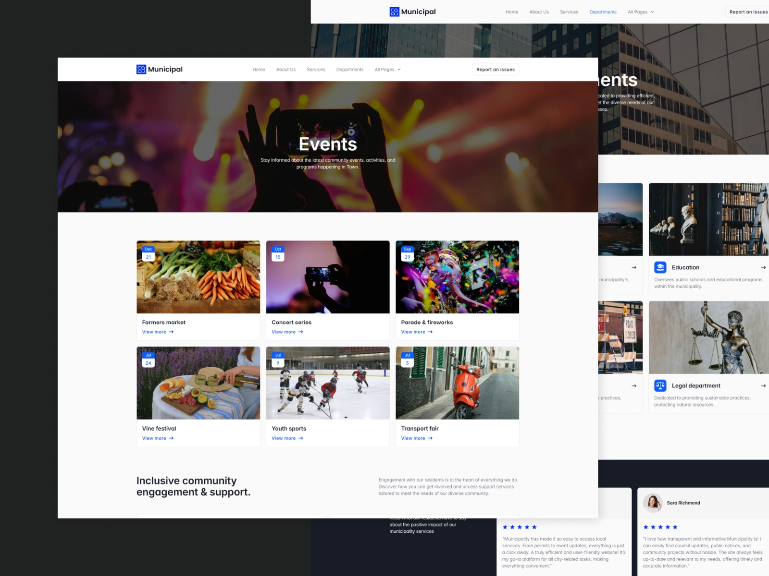
Task: Select the Departments tab in background header
Action: [x=603, y=12]
